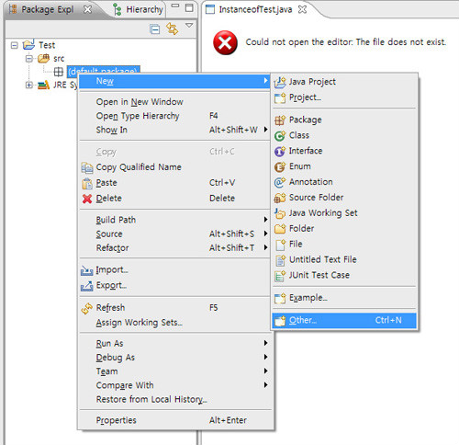Click the red error icon in editor

(225, 43)
